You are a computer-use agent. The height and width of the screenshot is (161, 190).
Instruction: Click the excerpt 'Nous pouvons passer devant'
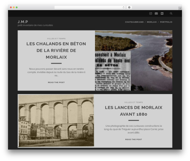56,72
